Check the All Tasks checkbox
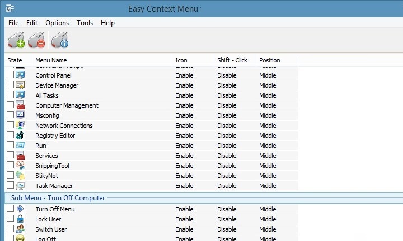This screenshot has width=403, height=241. (x=10, y=94)
